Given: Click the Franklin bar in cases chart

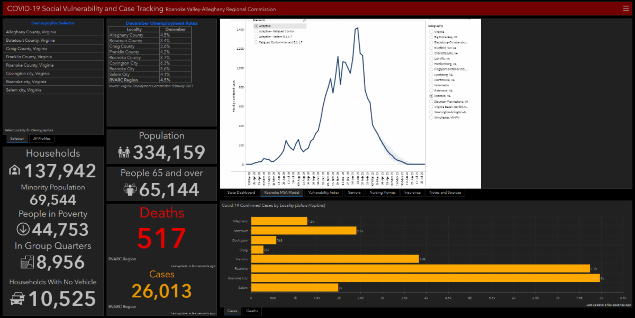Looking at the screenshot, I should pos(334,259).
